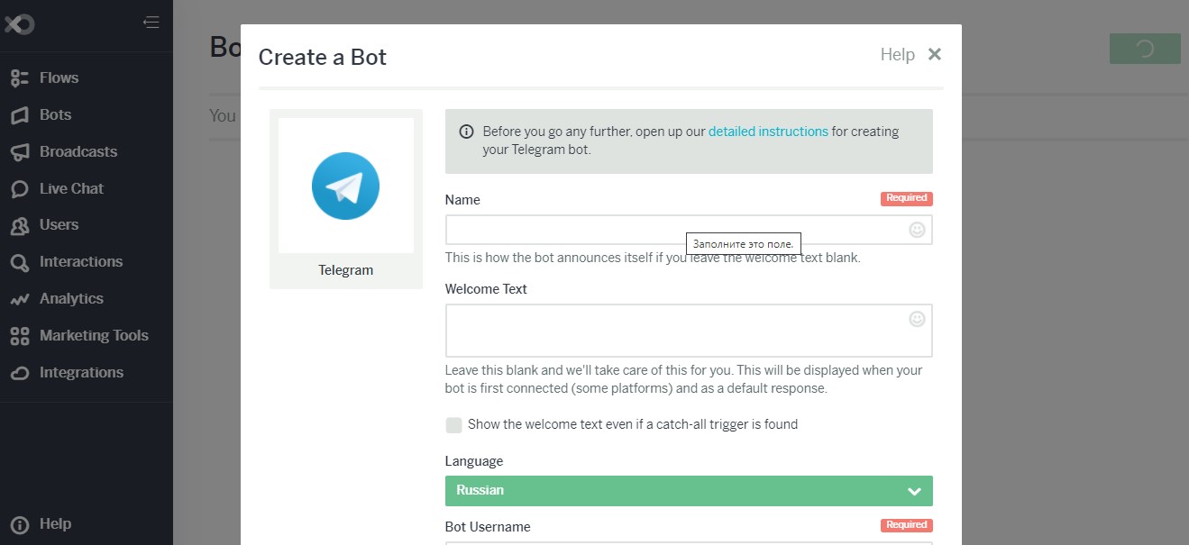Click the Marketing Tools grid icon
The image size is (1189, 545).
(20, 336)
